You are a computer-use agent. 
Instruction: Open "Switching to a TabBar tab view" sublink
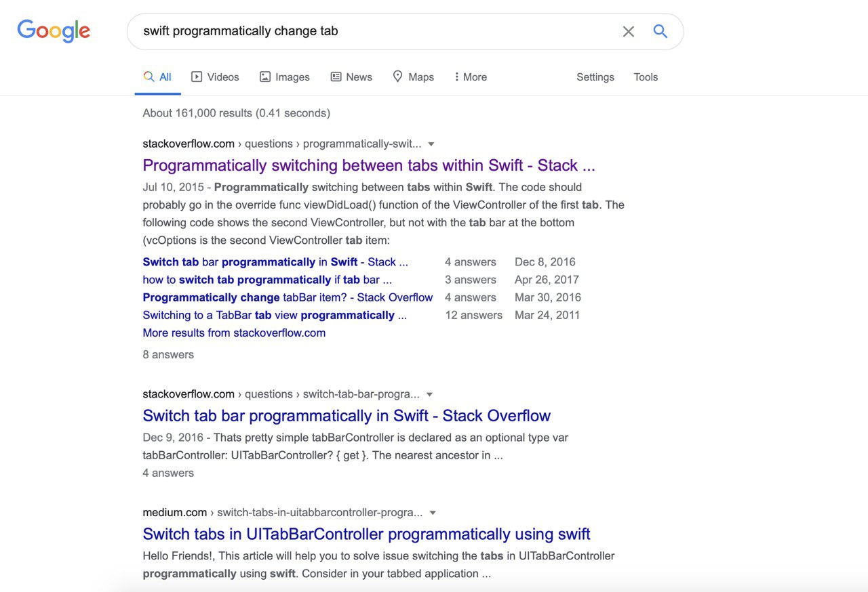275,315
